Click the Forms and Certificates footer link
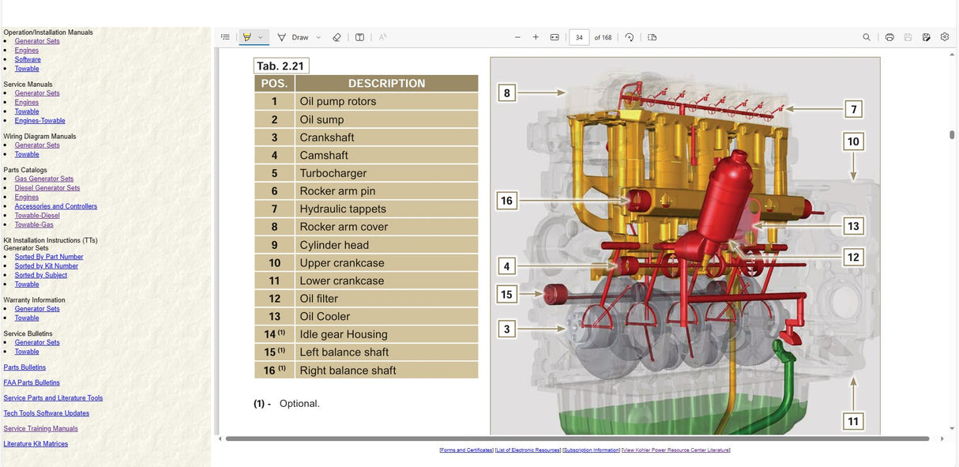Image resolution: width=959 pixels, height=467 pixels. [466, 450]
